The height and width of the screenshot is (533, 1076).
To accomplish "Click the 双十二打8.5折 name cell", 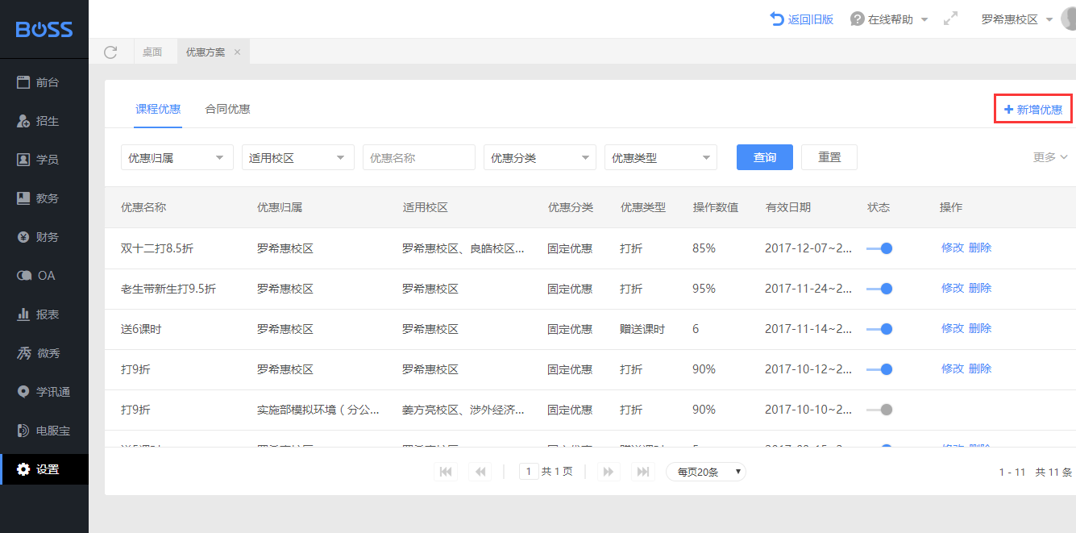I will pos(157,248).
